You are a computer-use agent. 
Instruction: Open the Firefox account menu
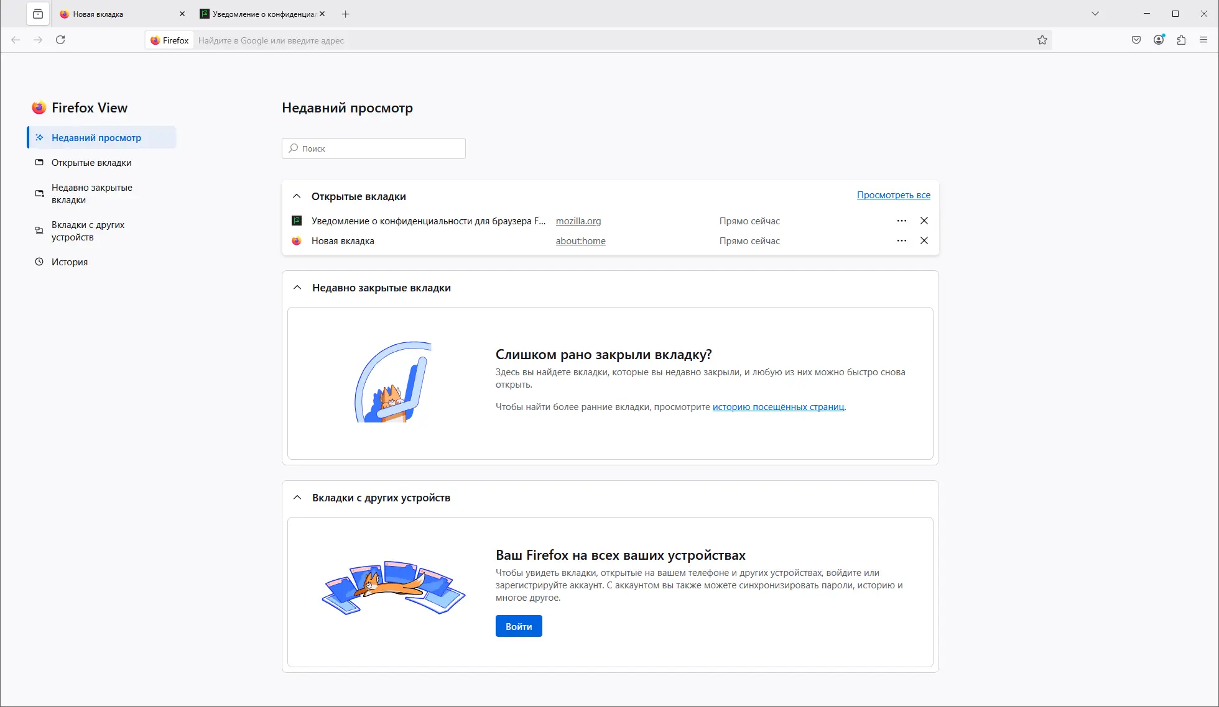[x=1158, y=39]
